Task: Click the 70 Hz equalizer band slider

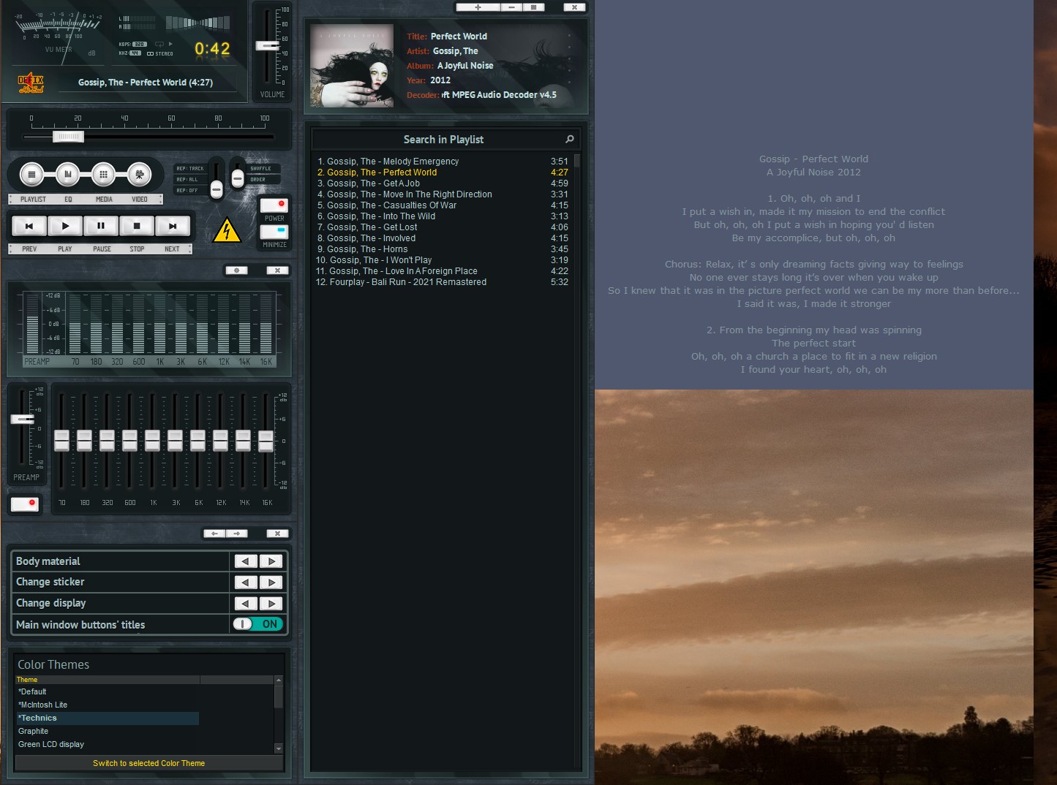Action: click(x=61, y=441)
